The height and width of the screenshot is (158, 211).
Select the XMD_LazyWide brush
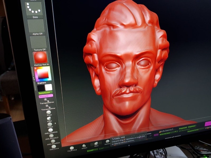51,130
